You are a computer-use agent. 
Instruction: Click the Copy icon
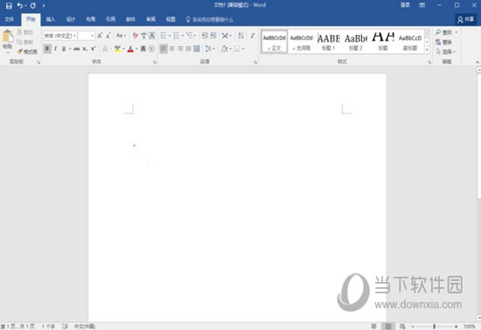coord(19,42)
